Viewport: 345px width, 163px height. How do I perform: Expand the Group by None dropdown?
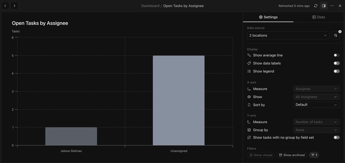tap(316, 130)
